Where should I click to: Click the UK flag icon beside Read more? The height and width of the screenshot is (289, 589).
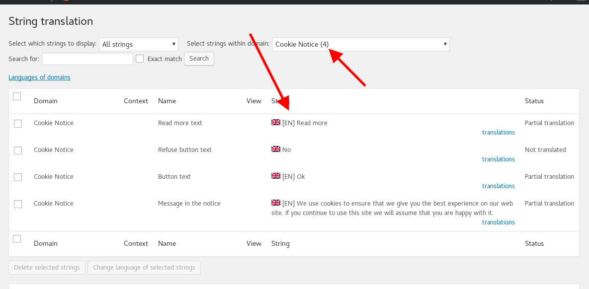(x=276, y=122)
